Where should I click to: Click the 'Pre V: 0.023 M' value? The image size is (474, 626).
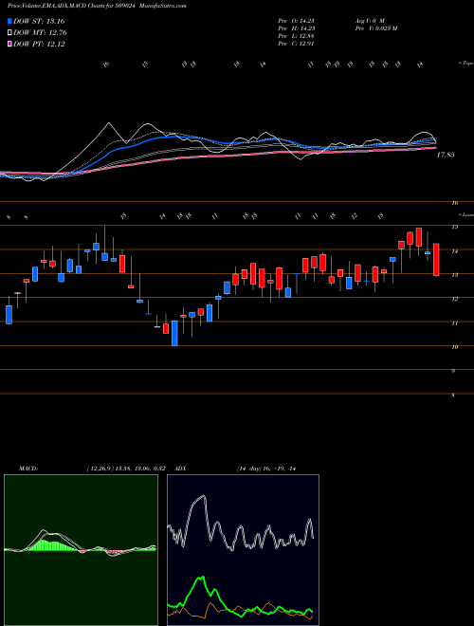coord(375,28)
